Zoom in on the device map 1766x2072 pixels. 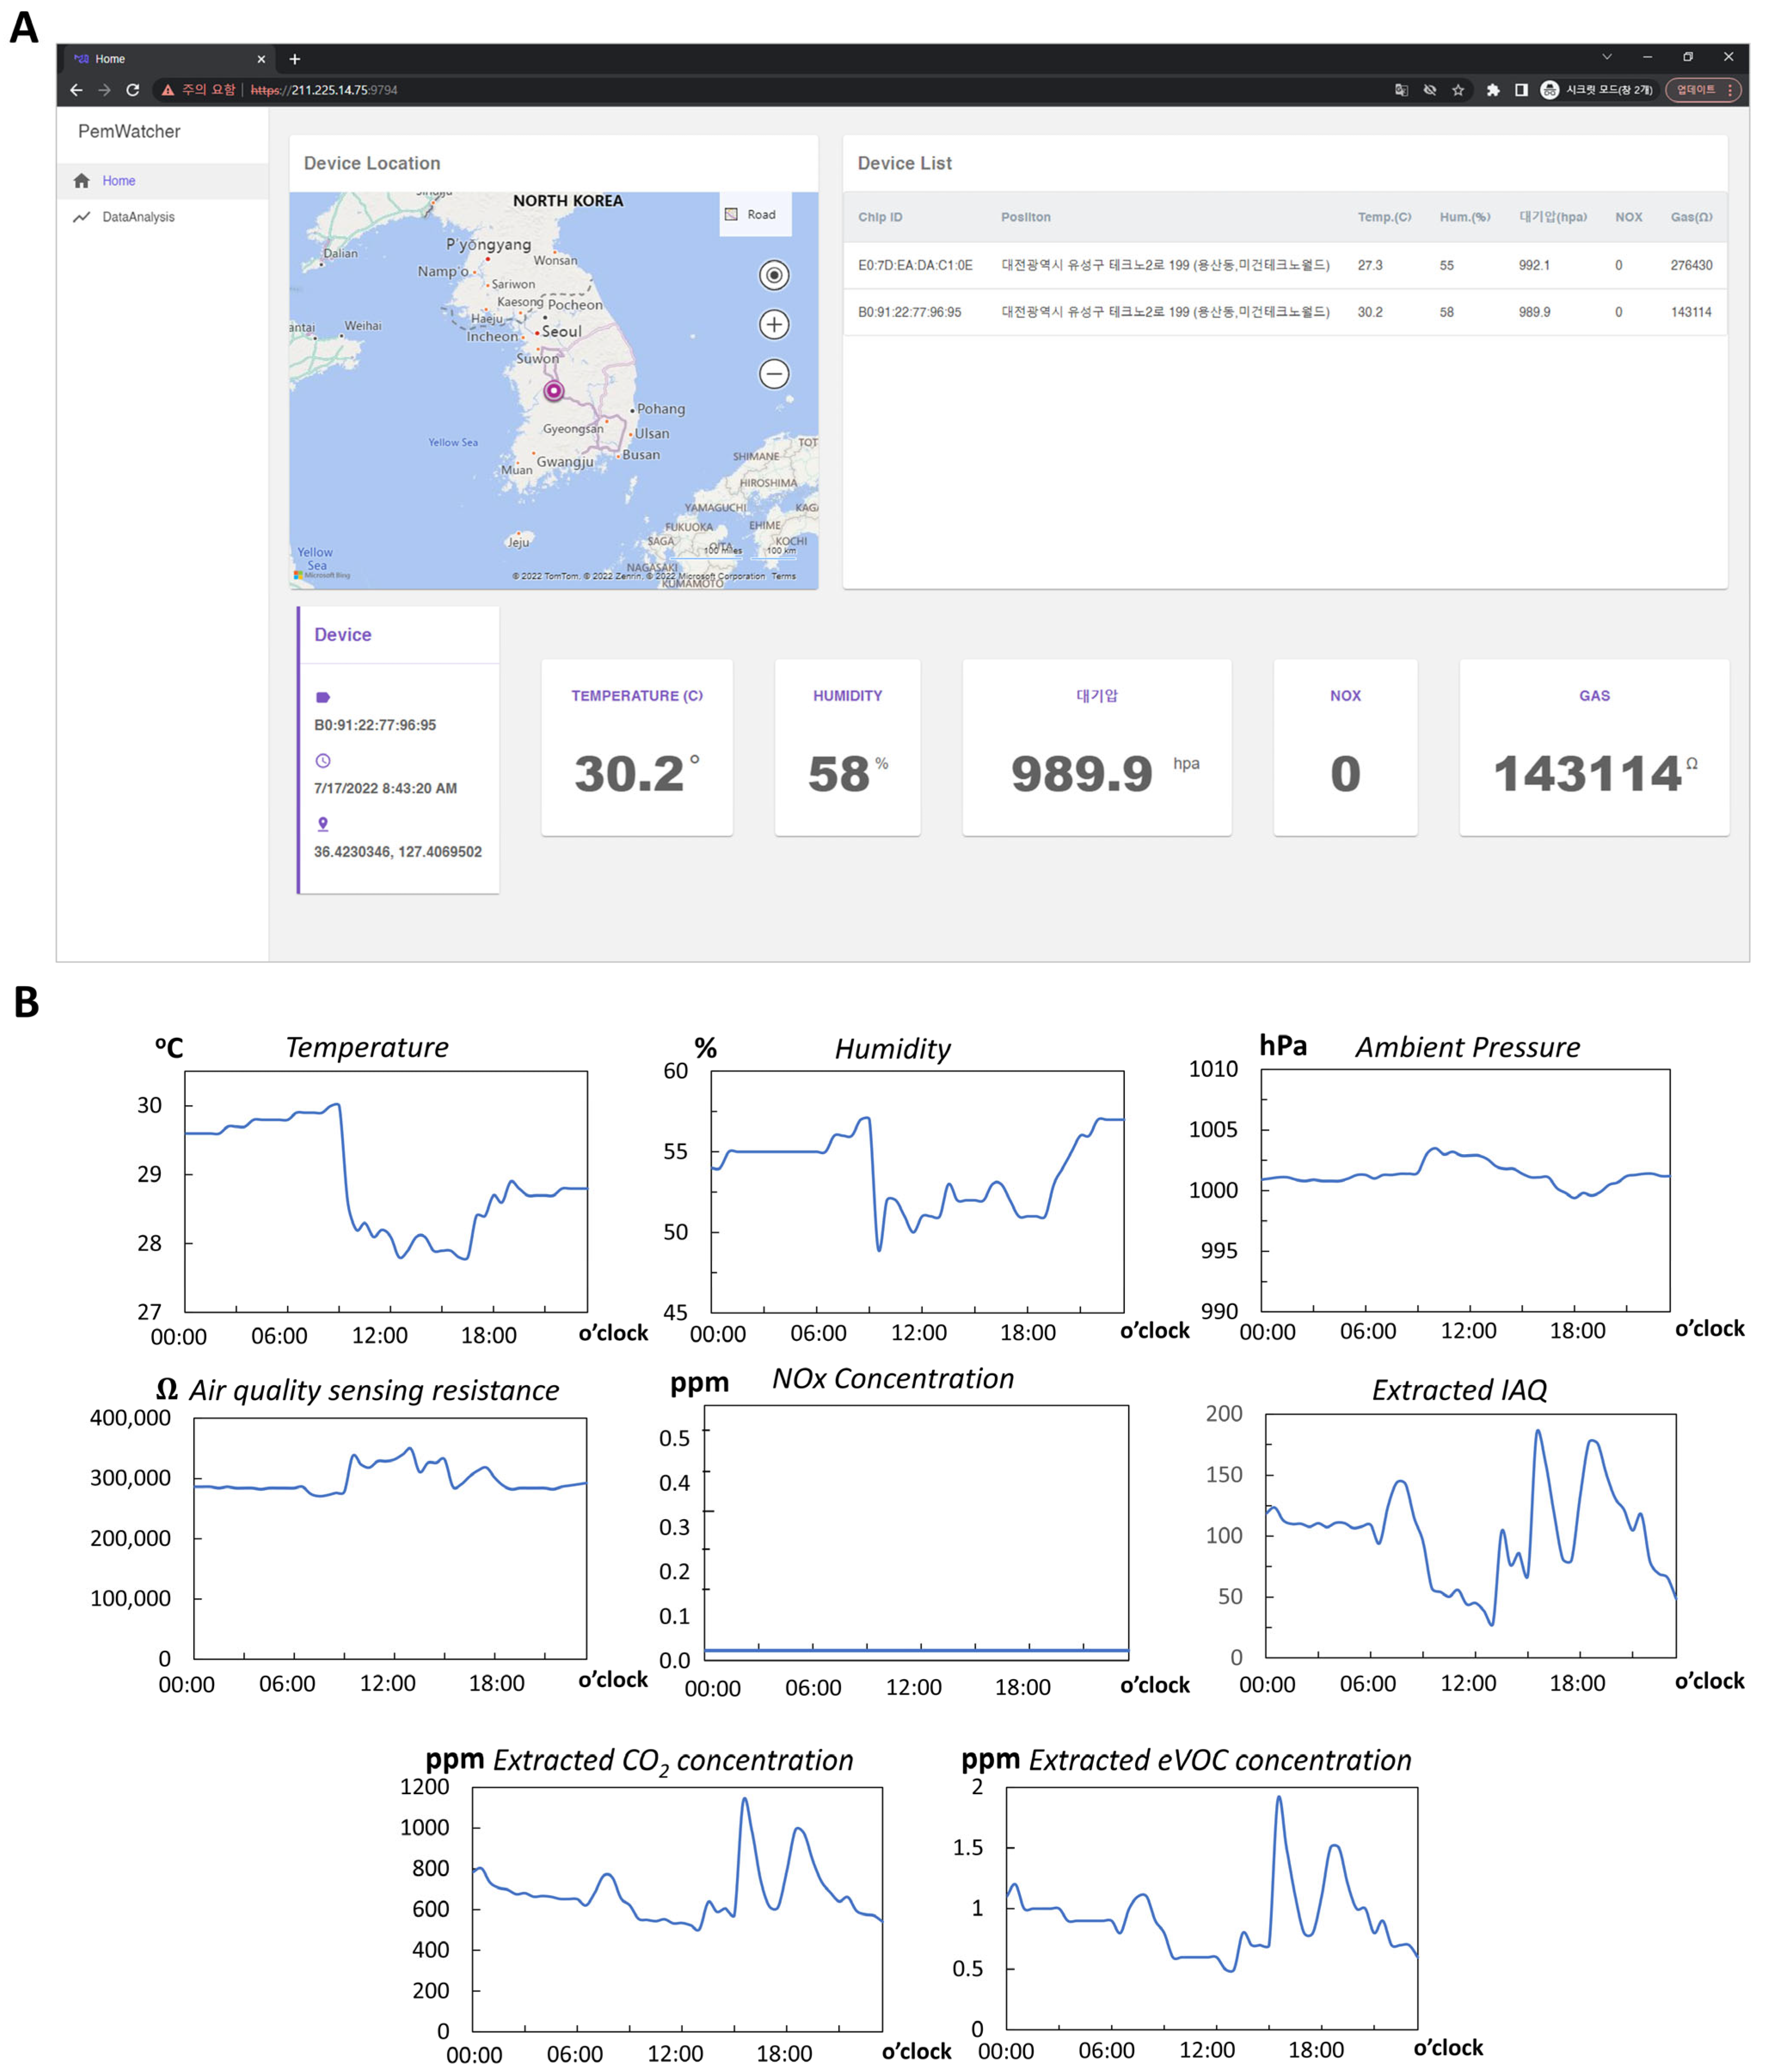(773, 324)
